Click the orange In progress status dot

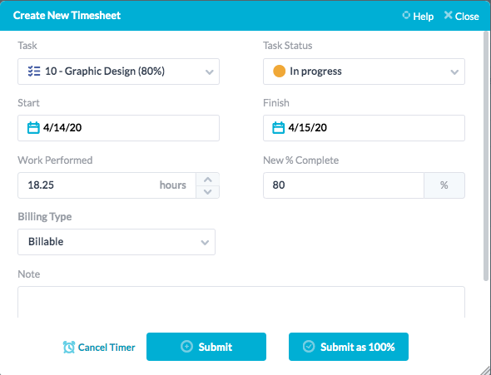[x=279, y=71]
